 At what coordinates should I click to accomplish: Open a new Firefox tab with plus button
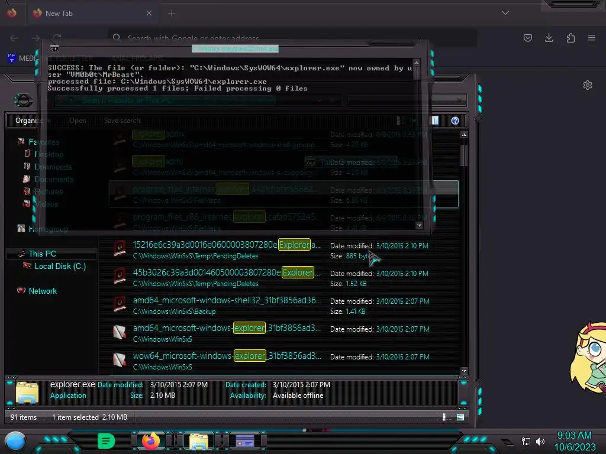coord(171,13)
